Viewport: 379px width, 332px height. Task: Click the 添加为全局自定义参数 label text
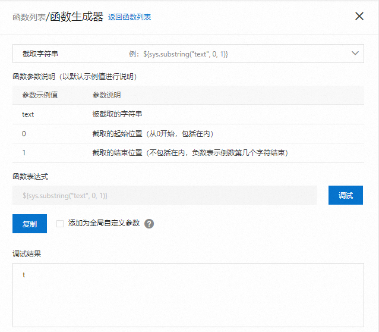104,223
